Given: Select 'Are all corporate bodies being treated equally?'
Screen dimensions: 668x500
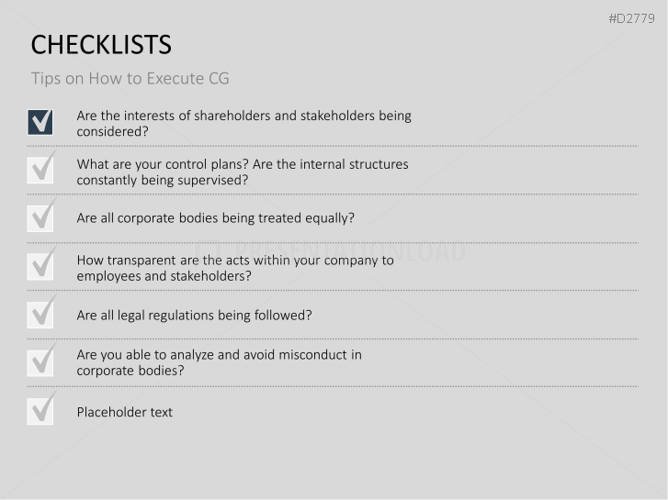Looking at the screenshot, I should (x=216, y=218).
